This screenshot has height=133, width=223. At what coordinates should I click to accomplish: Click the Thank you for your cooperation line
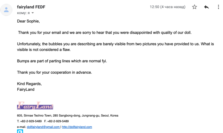click(54, 72)
